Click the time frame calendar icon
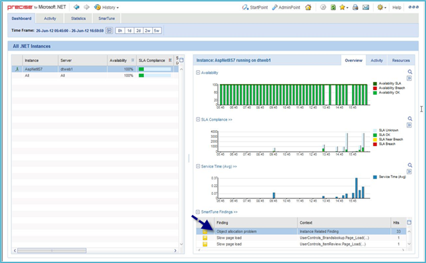The width and height of the screenshot is (426, 263). click(109, 31)
